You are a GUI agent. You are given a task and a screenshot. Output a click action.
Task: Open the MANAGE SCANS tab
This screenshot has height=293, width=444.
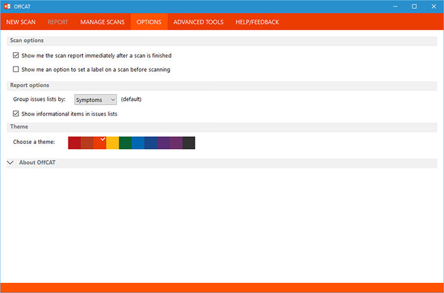click(102, 22)
